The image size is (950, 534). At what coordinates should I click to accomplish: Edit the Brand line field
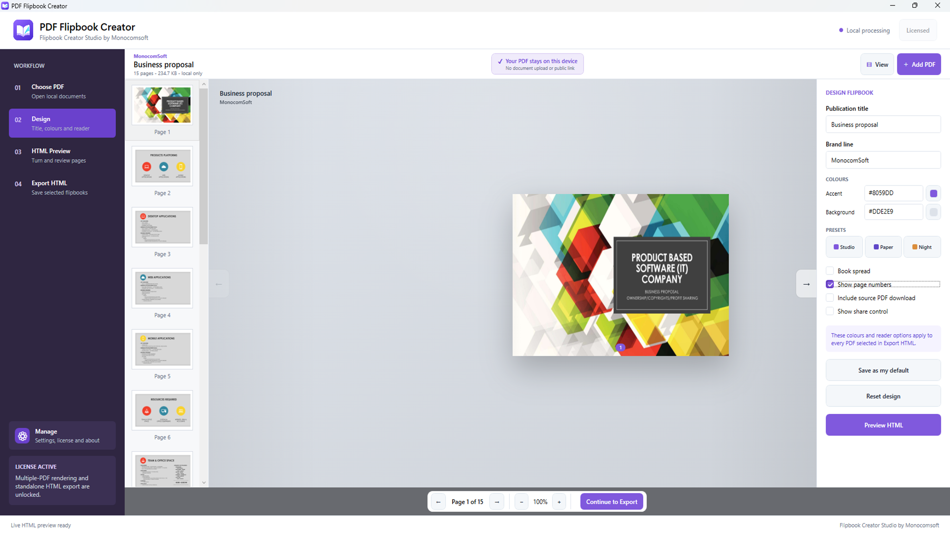(x=883, y=160)
